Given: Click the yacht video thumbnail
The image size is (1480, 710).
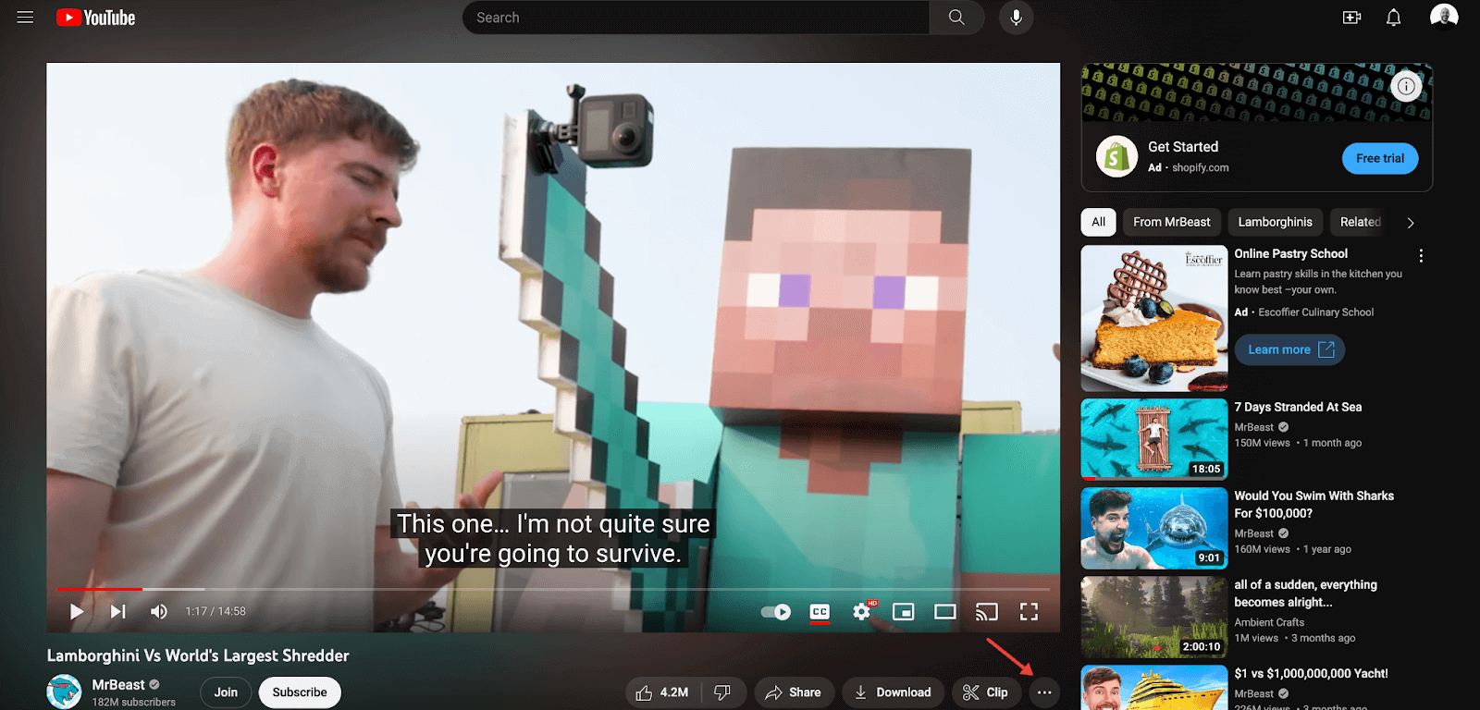Looking at the screenshot, I should [1154, 688].
